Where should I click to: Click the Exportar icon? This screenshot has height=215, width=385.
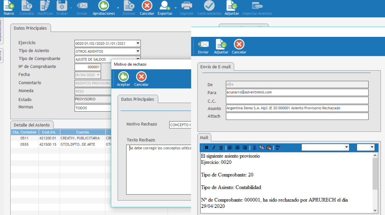pos(165,6)
